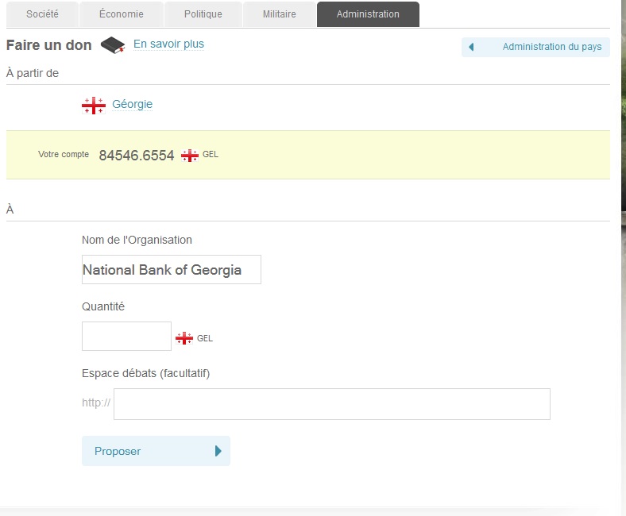Focus the Nom de l'Organisation field

(x=172, y=270)
